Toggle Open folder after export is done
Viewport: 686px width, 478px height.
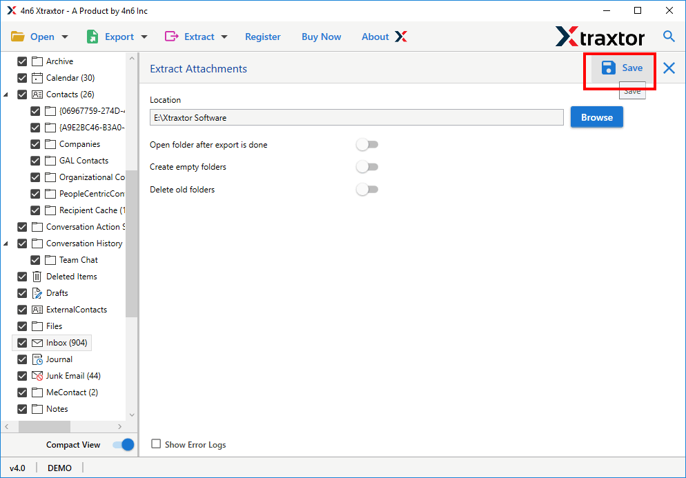[367, 144]
